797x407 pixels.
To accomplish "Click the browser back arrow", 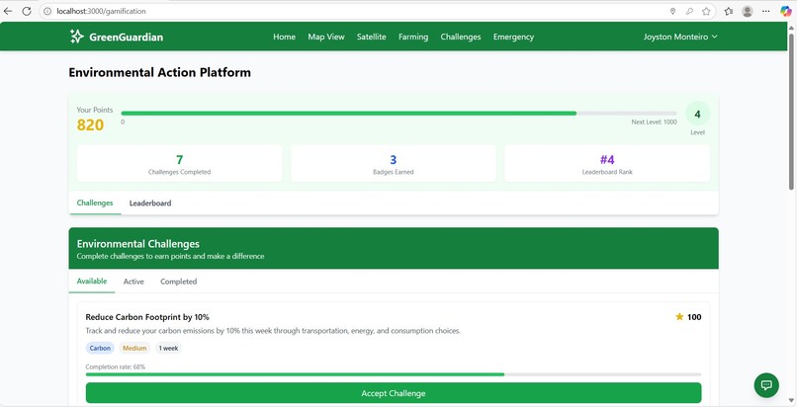I will tap(8, 11).
